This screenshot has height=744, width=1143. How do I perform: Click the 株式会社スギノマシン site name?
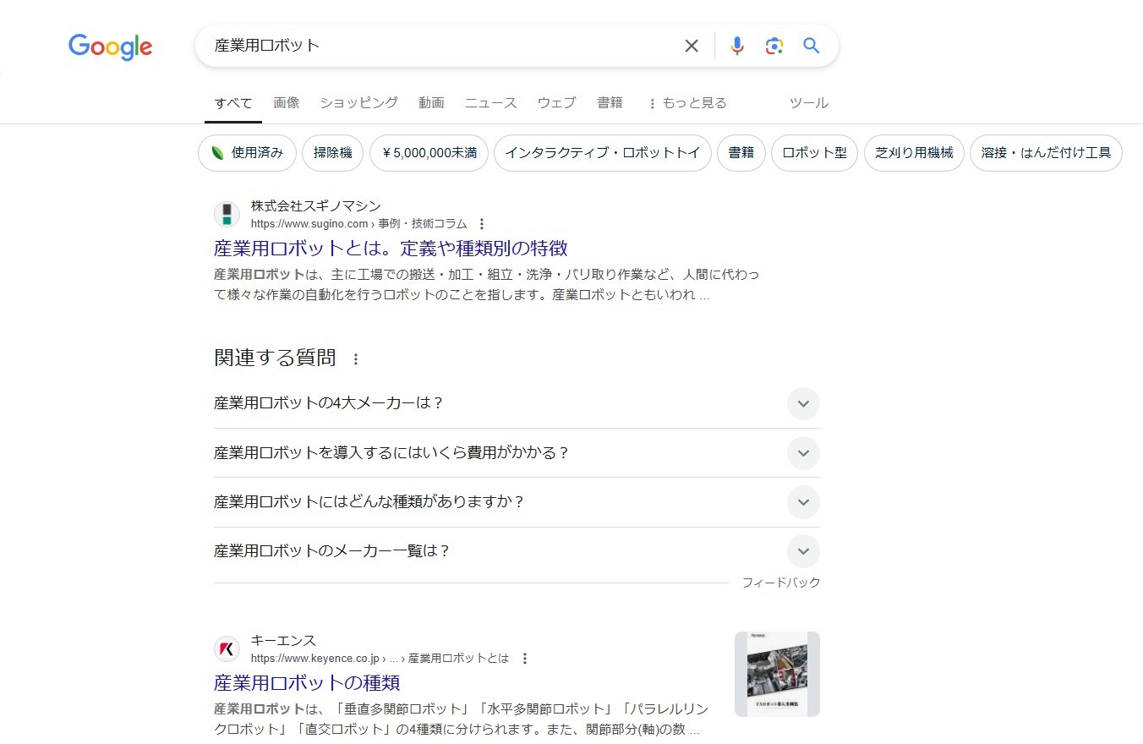point(315,206)
